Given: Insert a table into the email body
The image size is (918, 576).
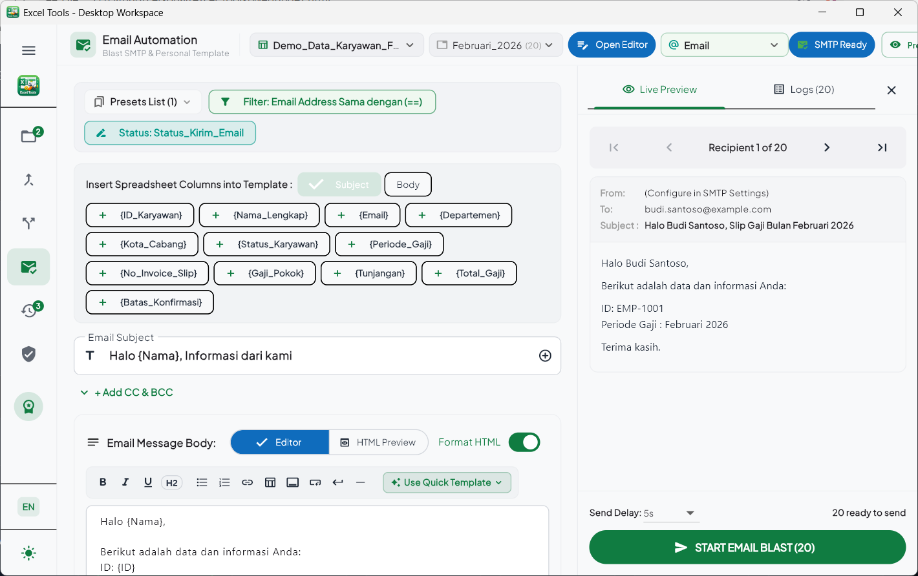Looking at the screenshot, I should (x=270, y=482).
